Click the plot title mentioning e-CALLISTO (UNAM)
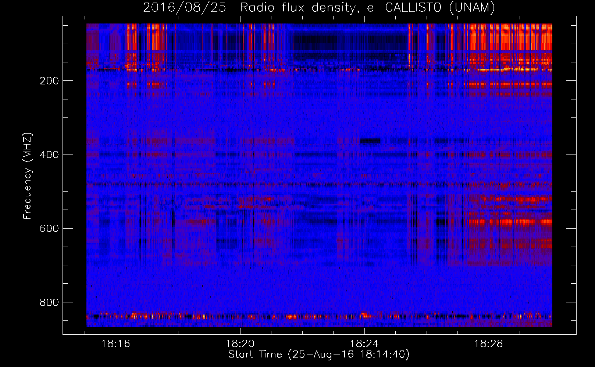Screen dimensions: 595x367 click(x=319, y=7)
